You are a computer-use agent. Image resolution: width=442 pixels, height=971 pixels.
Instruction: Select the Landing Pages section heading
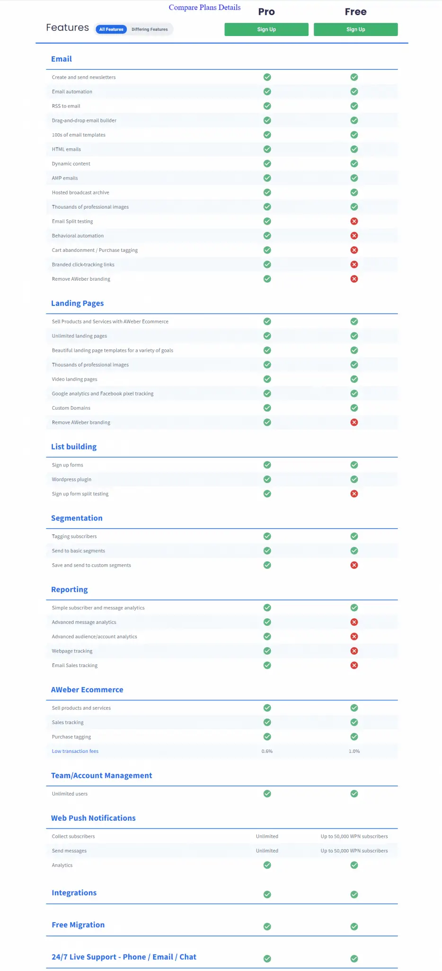[x=77, y=303]
